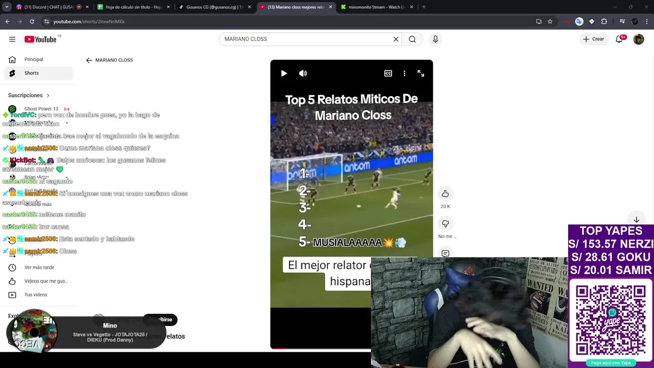Screen dimensions: 654x368
Task: Open Tus videos in the sidebar
Action: point(39,295)
